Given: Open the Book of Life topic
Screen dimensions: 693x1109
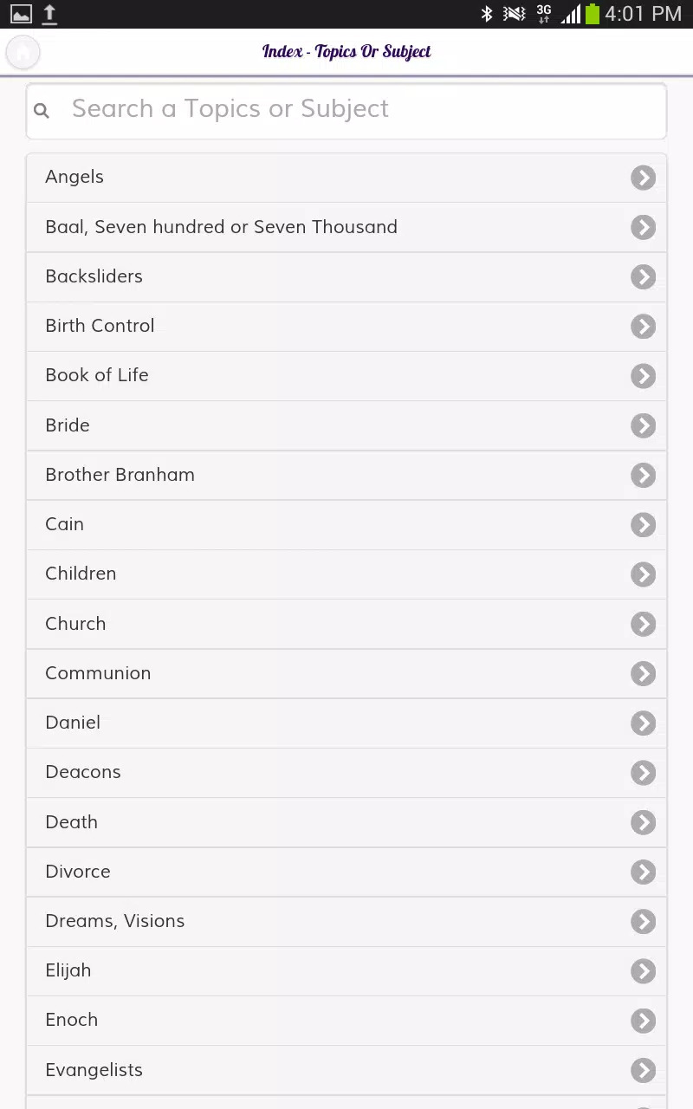Looking at the screenshot, I should click(346, 376).
